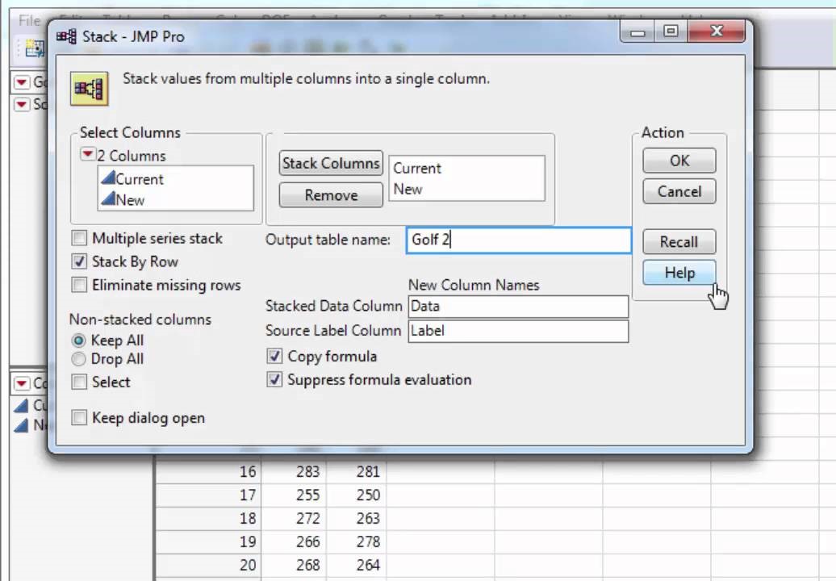836x581 pixels.
Task: Click the toolbar icon in the background window
Action: [34, 48]
